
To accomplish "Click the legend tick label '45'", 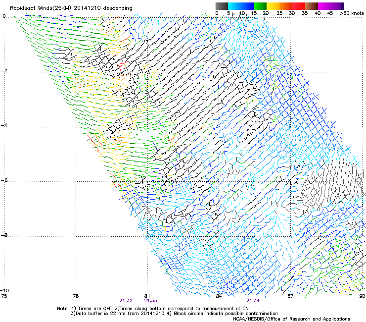I will (330, 13).
